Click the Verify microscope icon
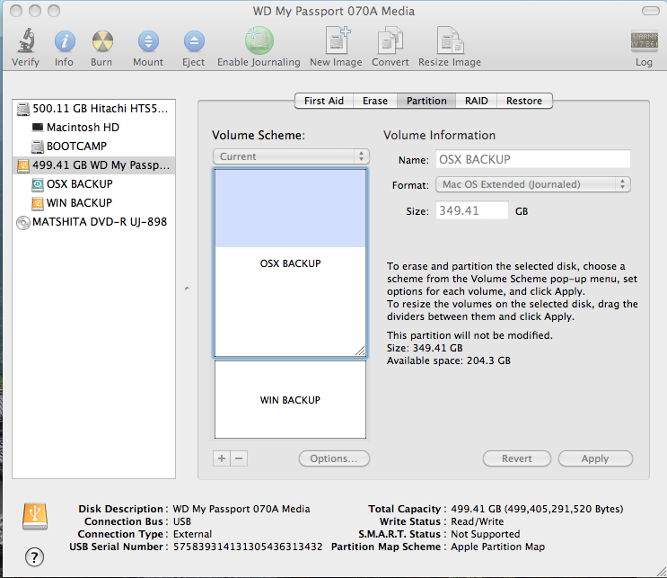The image size is (667, 578). (26, 40)
